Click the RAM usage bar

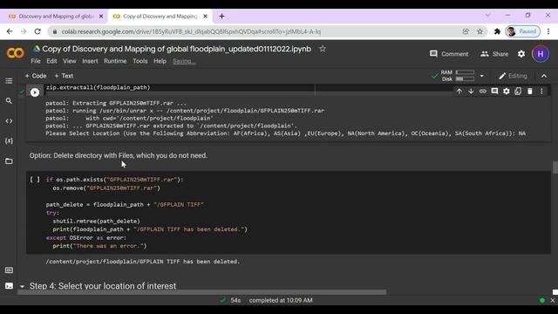coord(465,72)
